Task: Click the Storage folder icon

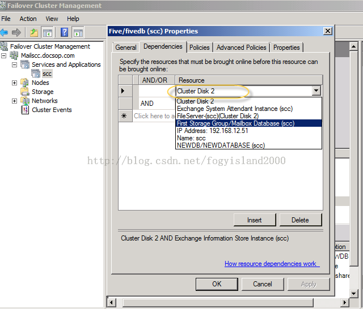Action: 24,92
